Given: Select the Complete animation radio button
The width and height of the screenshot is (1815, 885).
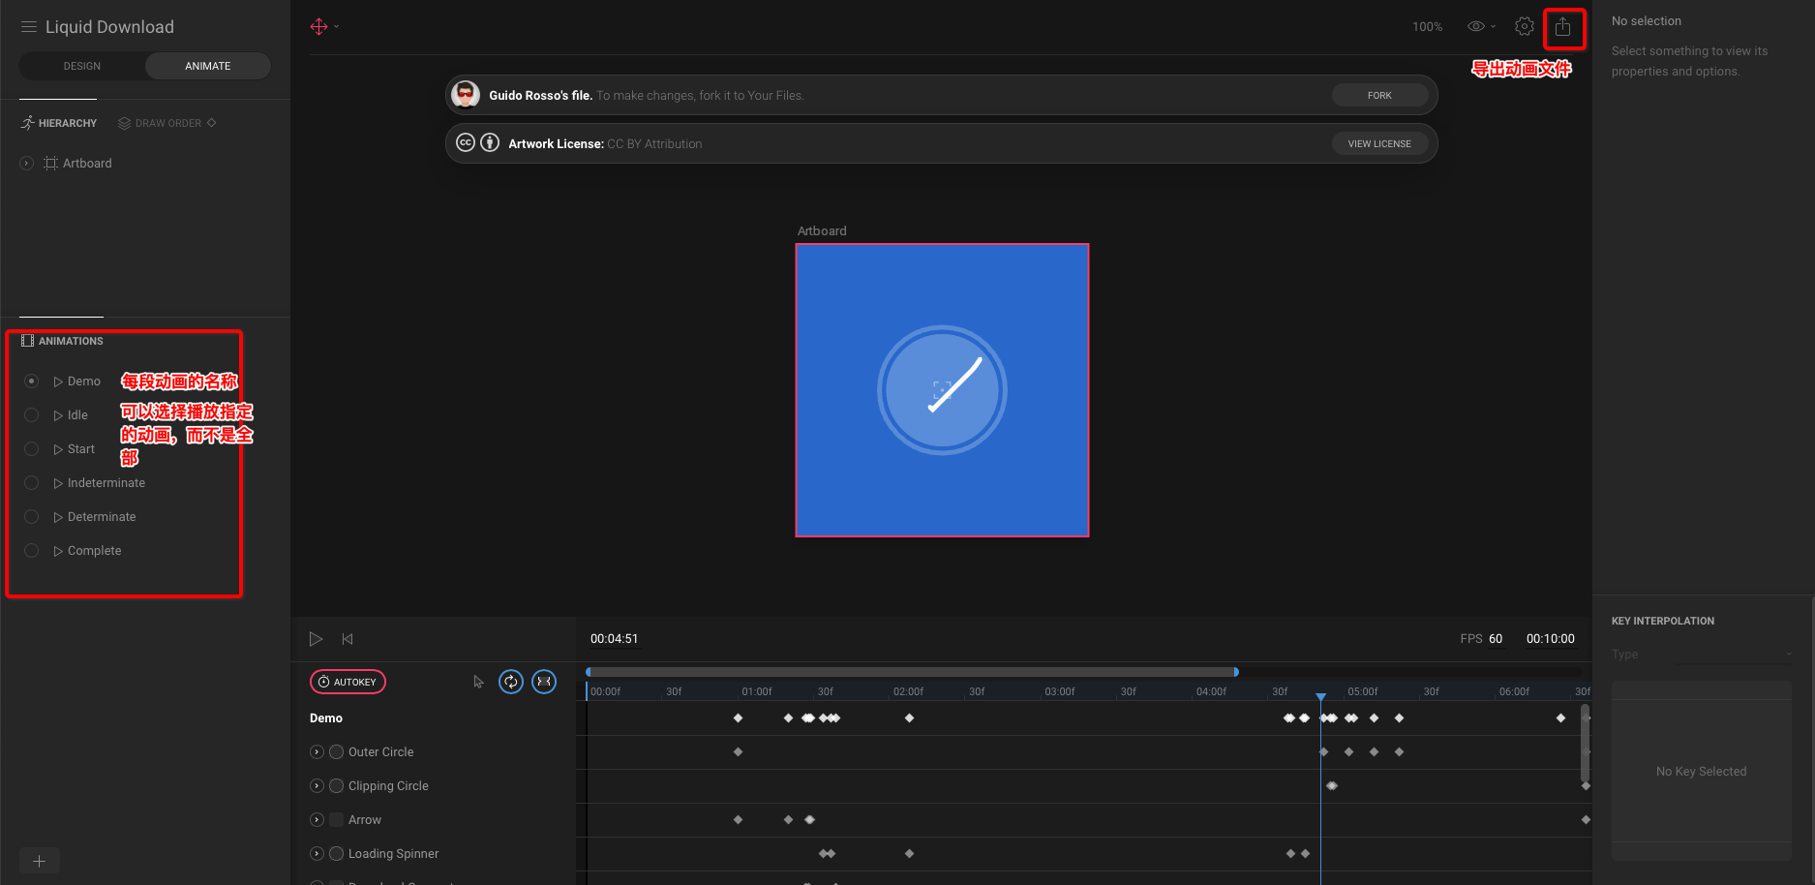Looking at the screenshot, I should [32, 551].
